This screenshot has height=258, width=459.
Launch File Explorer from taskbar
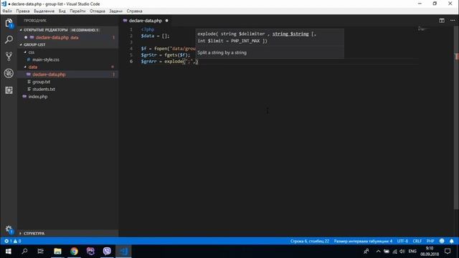(57, 252)
